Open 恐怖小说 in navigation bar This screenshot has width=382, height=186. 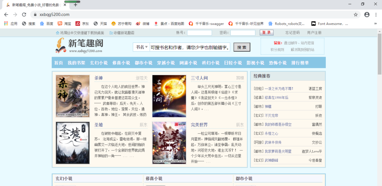pos(278,63)
